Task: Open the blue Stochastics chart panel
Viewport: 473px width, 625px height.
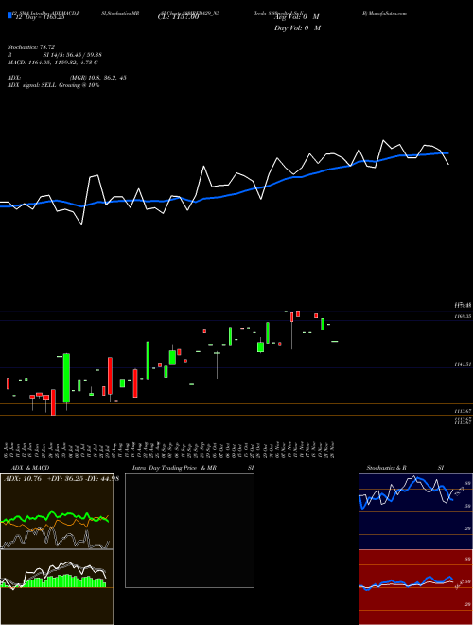Action: click(x=415, y=511)
